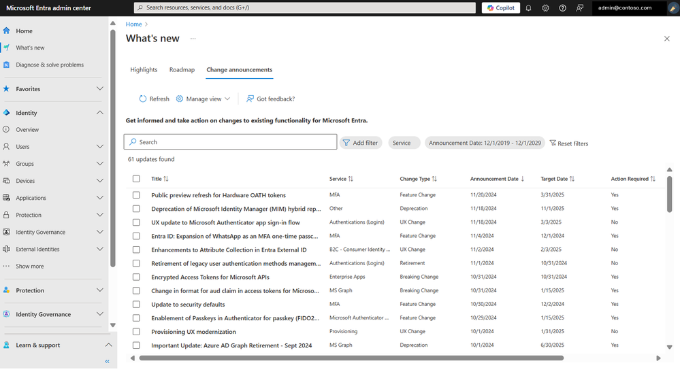680x376 pixels.
Task: Check Deprecation of Microsoft Identity Manager row
Action: point(136,209)
